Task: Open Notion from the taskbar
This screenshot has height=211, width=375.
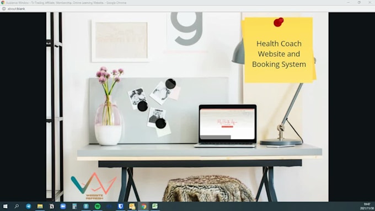Action: coord(52,206)
